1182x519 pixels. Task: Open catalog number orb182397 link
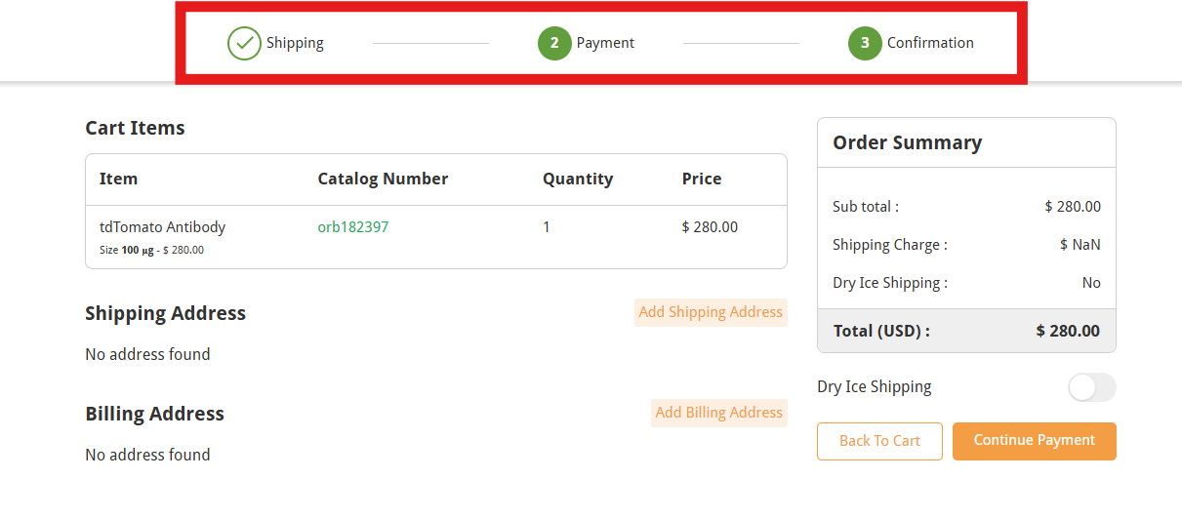(x=353, y=227)
